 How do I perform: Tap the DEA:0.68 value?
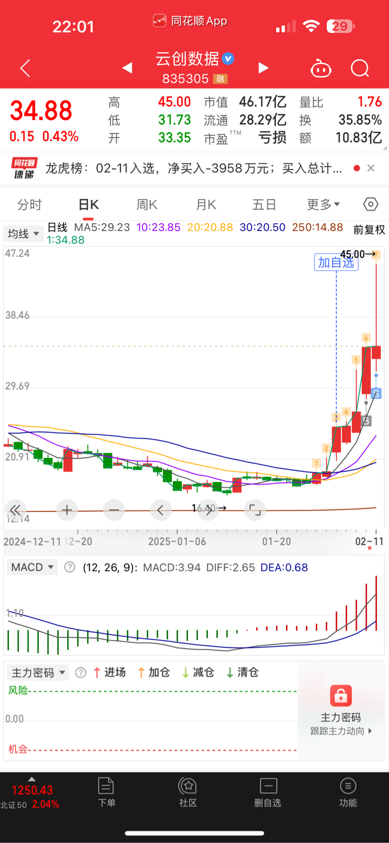tap(284, 568)
